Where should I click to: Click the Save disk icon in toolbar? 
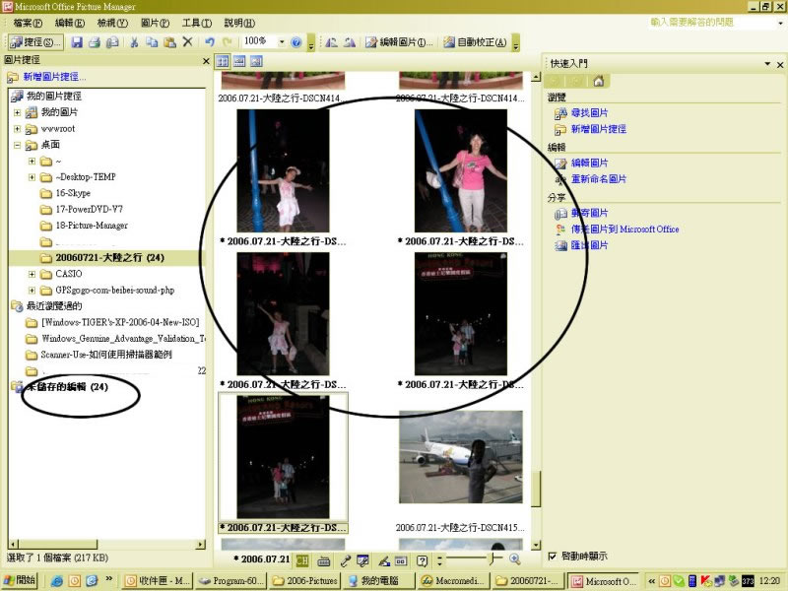pyautogui.click(x=77, y=42)
